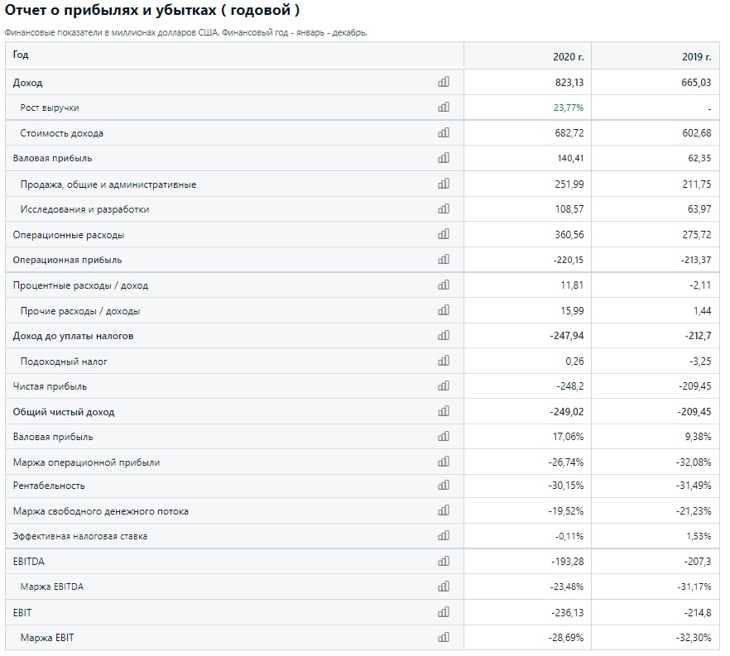730x656 pixels.
Task: Click the 15,99 other expenses value
Action: 572,311
